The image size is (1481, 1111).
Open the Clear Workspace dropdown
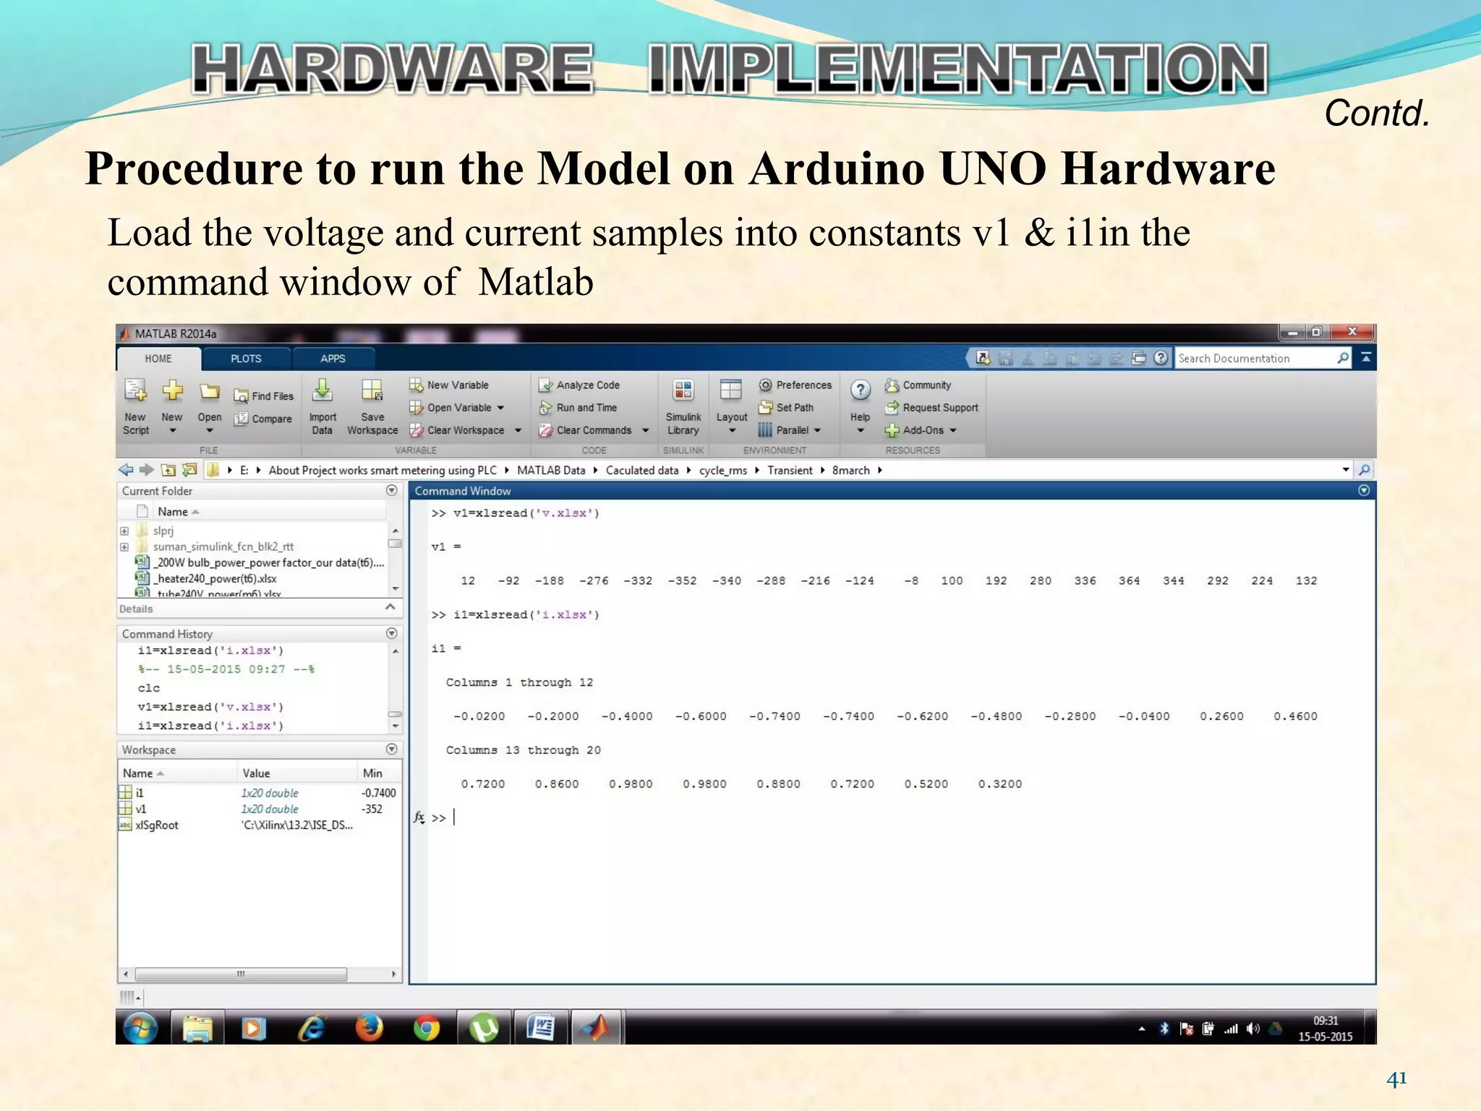518,430
